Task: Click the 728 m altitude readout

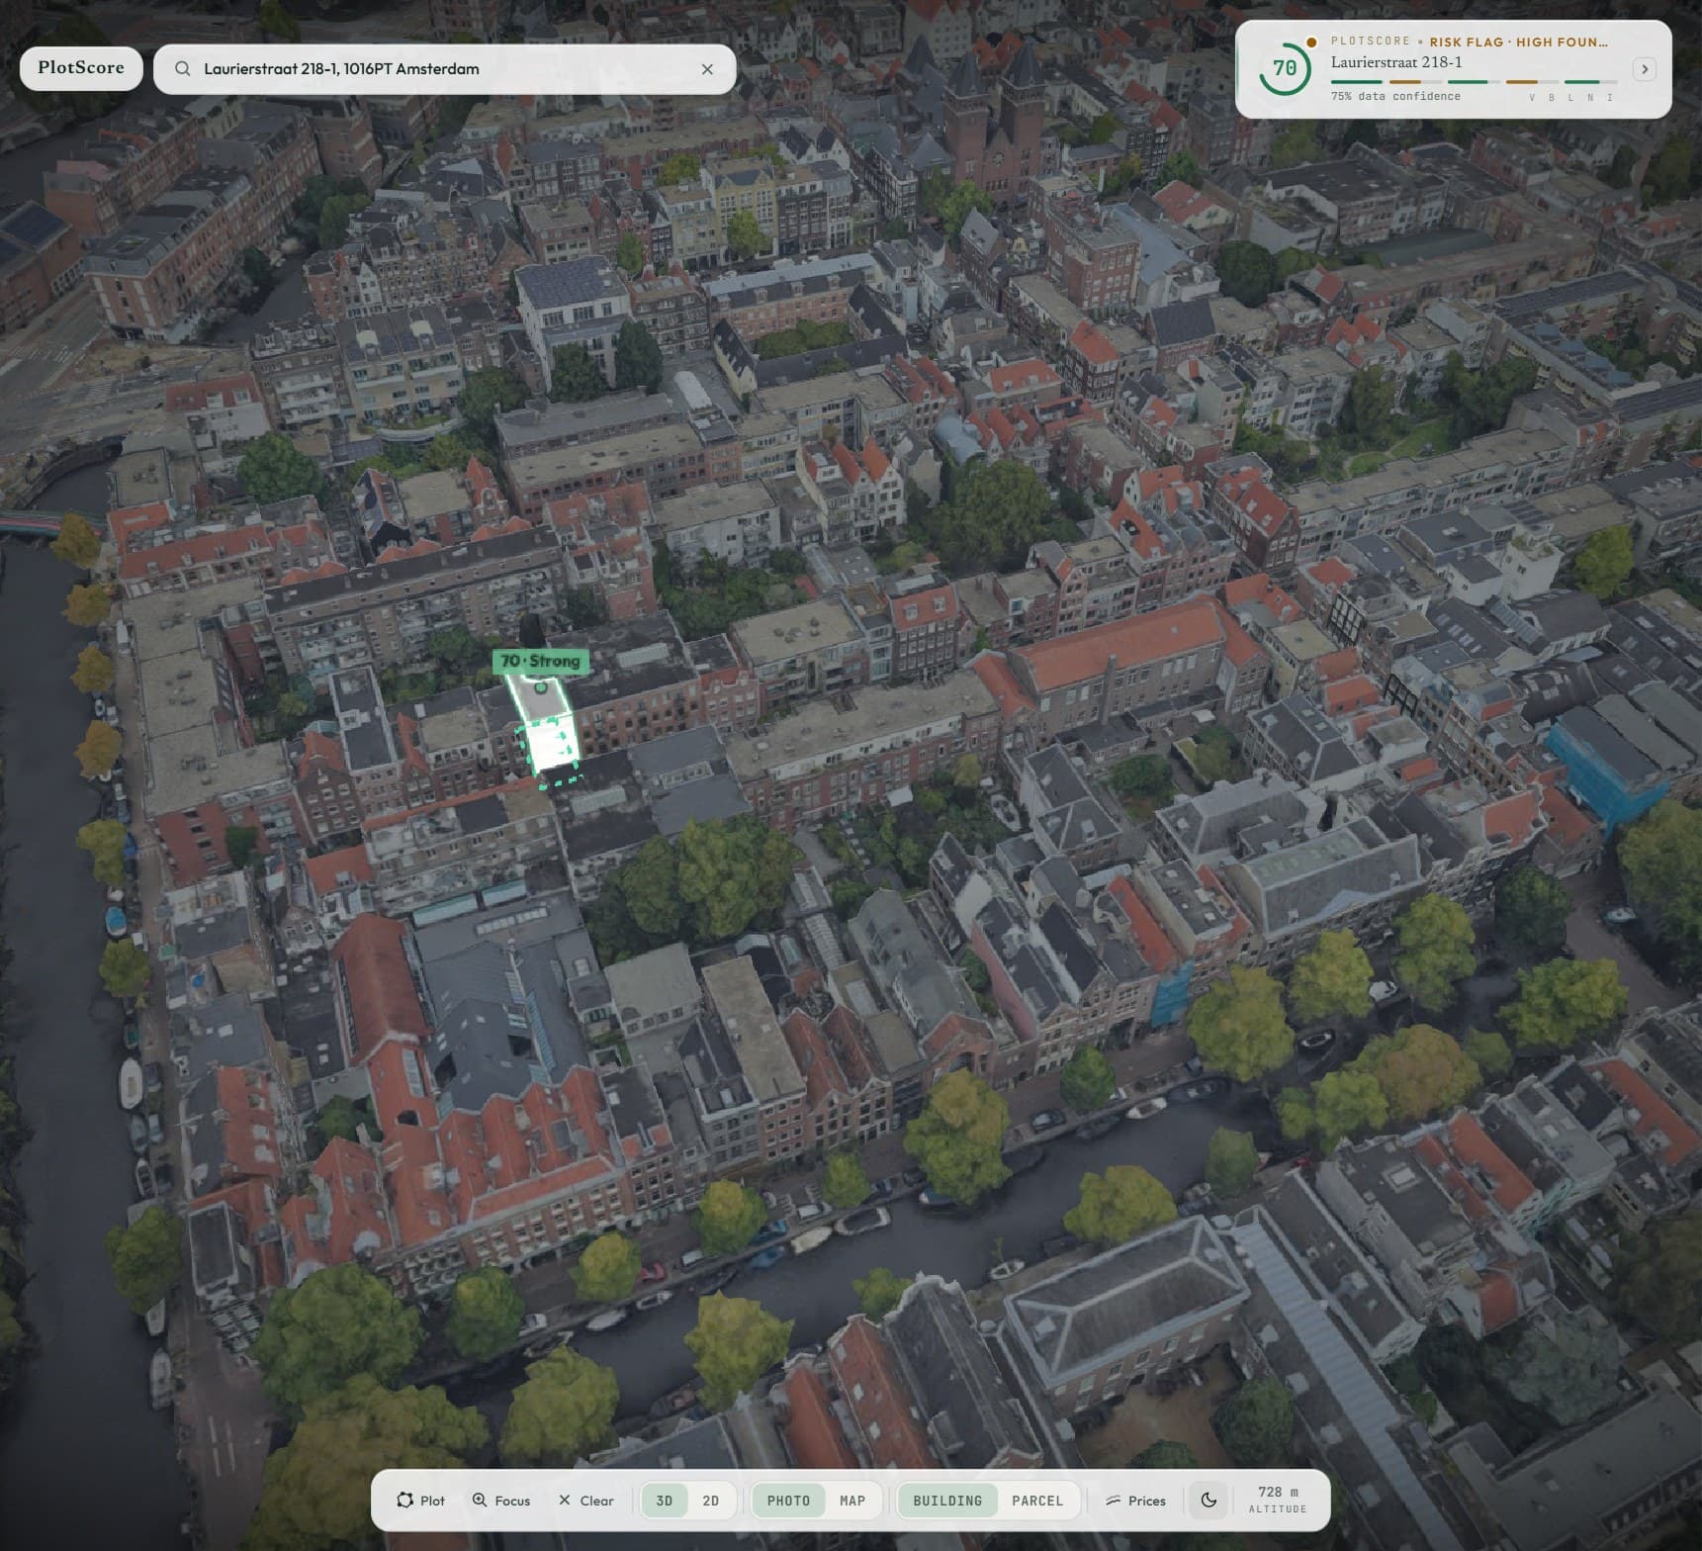Action: [x=1278, y=1500]
